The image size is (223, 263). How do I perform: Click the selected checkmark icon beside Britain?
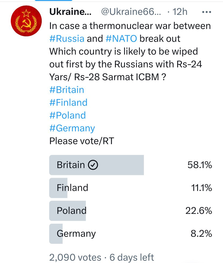[93, 165]
